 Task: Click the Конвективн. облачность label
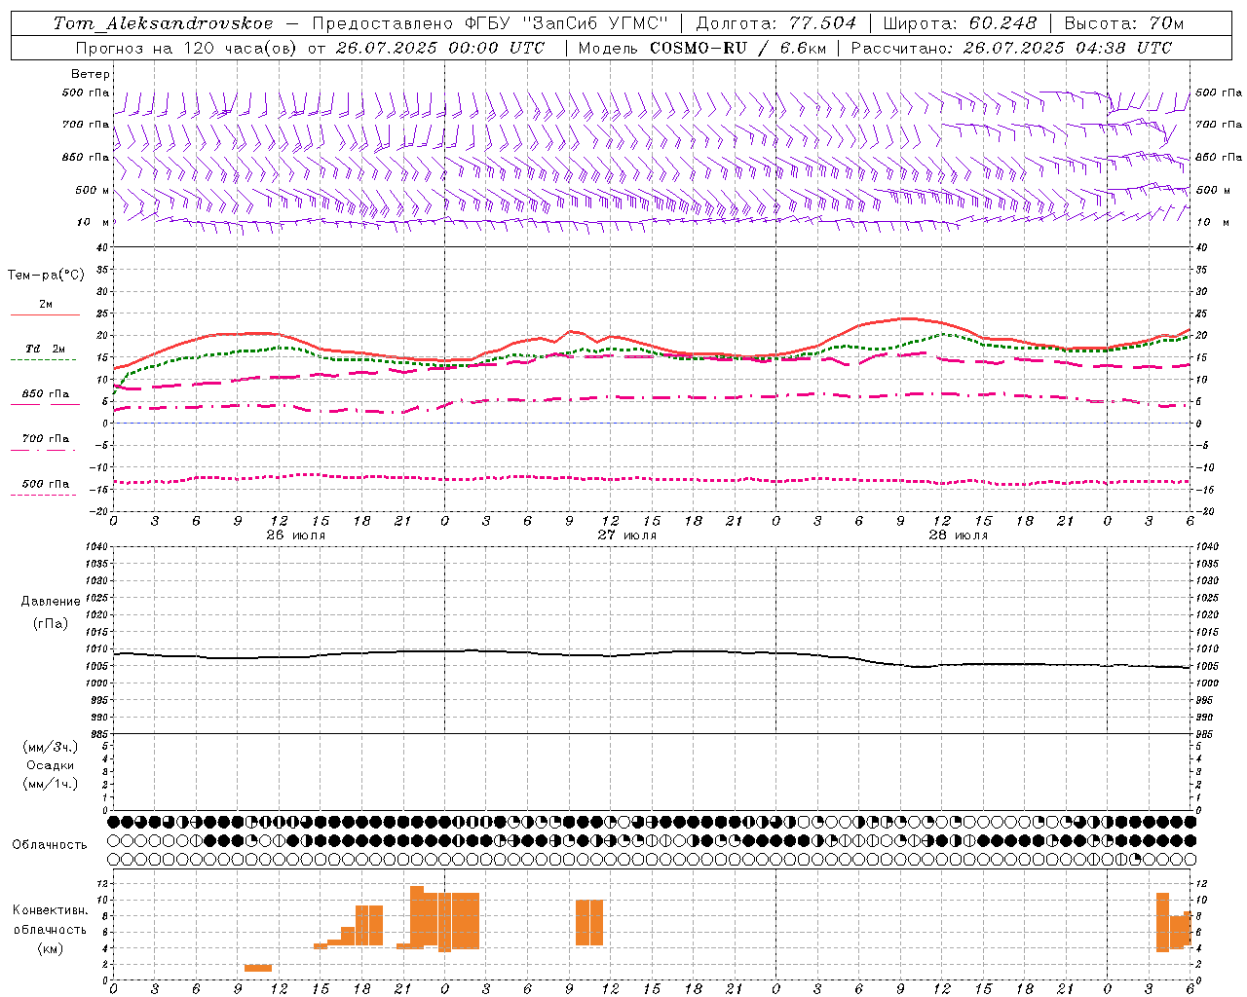tap(50, 920)
